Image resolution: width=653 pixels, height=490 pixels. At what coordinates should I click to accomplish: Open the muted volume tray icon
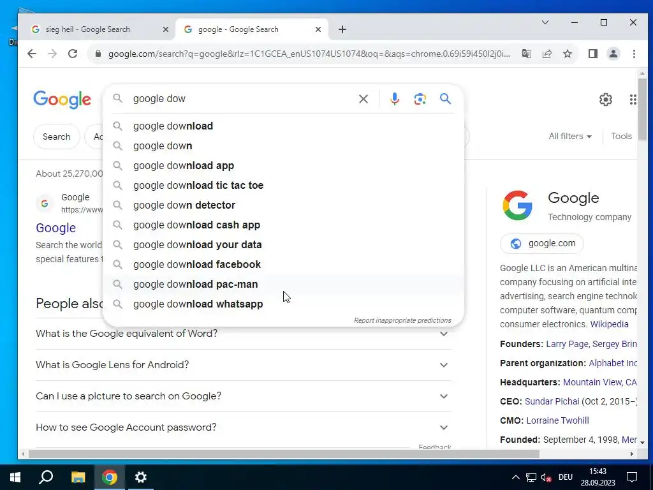click(546, 477)
